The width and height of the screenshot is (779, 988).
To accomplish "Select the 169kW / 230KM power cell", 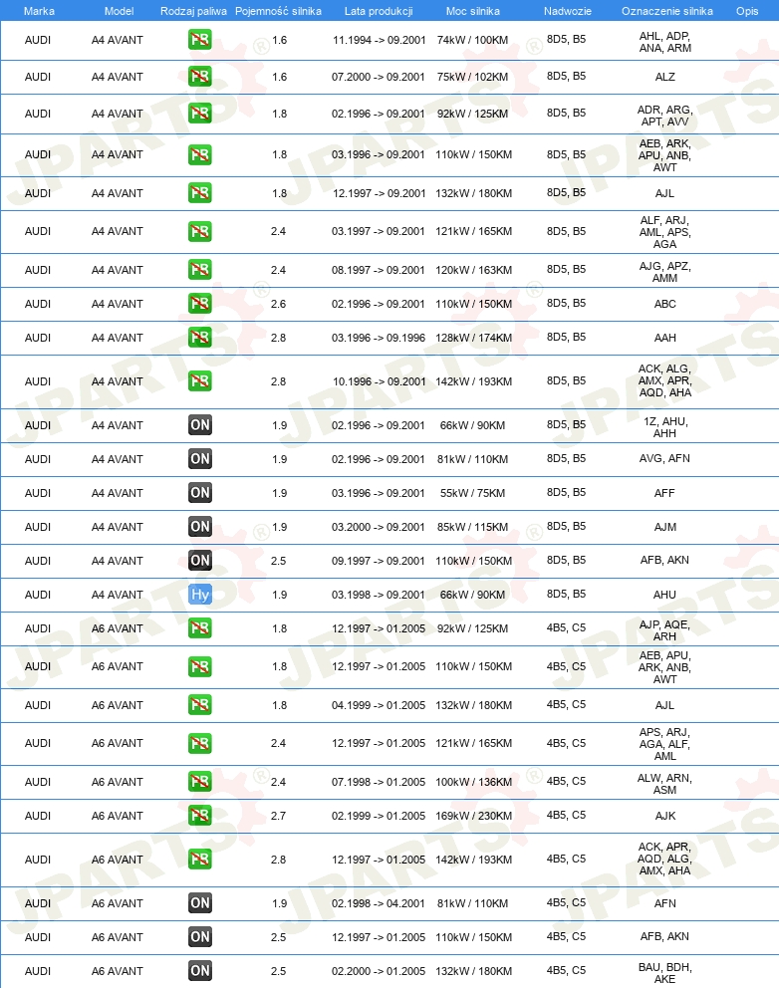I will point(473,816).
